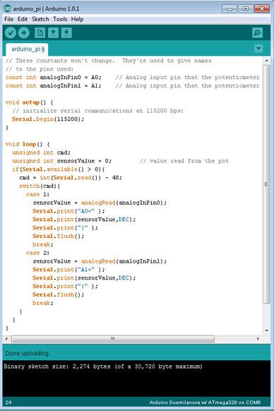The height and width of the screenshot is (411, 274).
Task: Open the File menu
Action: pos(8,19)
